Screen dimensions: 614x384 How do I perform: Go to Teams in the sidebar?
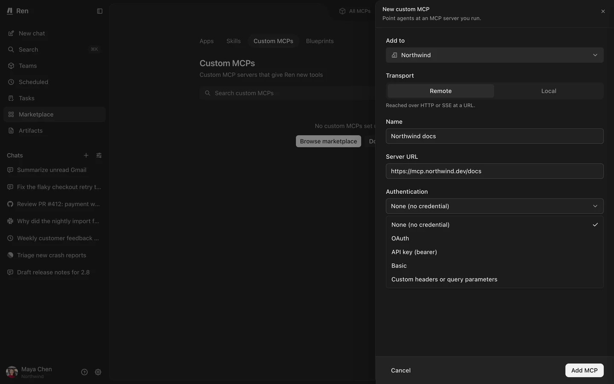(55, 66)
